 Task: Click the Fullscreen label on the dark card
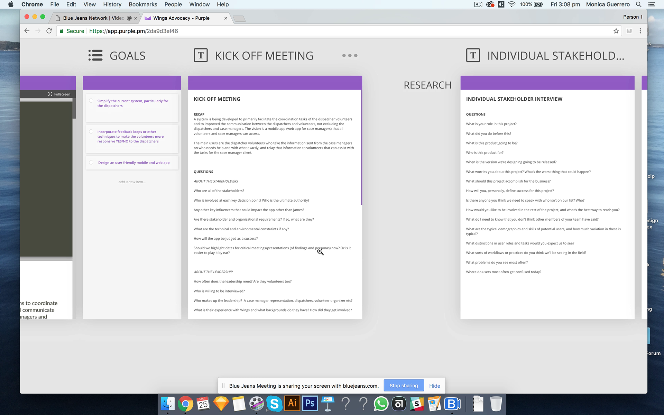coord(62,94)
